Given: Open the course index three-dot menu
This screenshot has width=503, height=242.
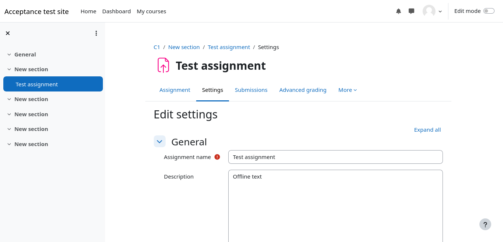Looking at the screenshot, I should 96,33.
